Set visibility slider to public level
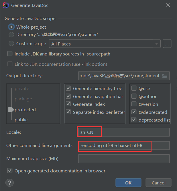Screen dimensions: 177x191 click(21, 120)
